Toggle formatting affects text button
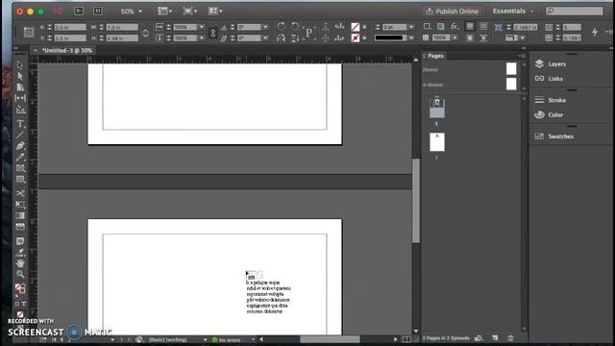This screenshot has width=615, height=346. (x=23, y=304)
